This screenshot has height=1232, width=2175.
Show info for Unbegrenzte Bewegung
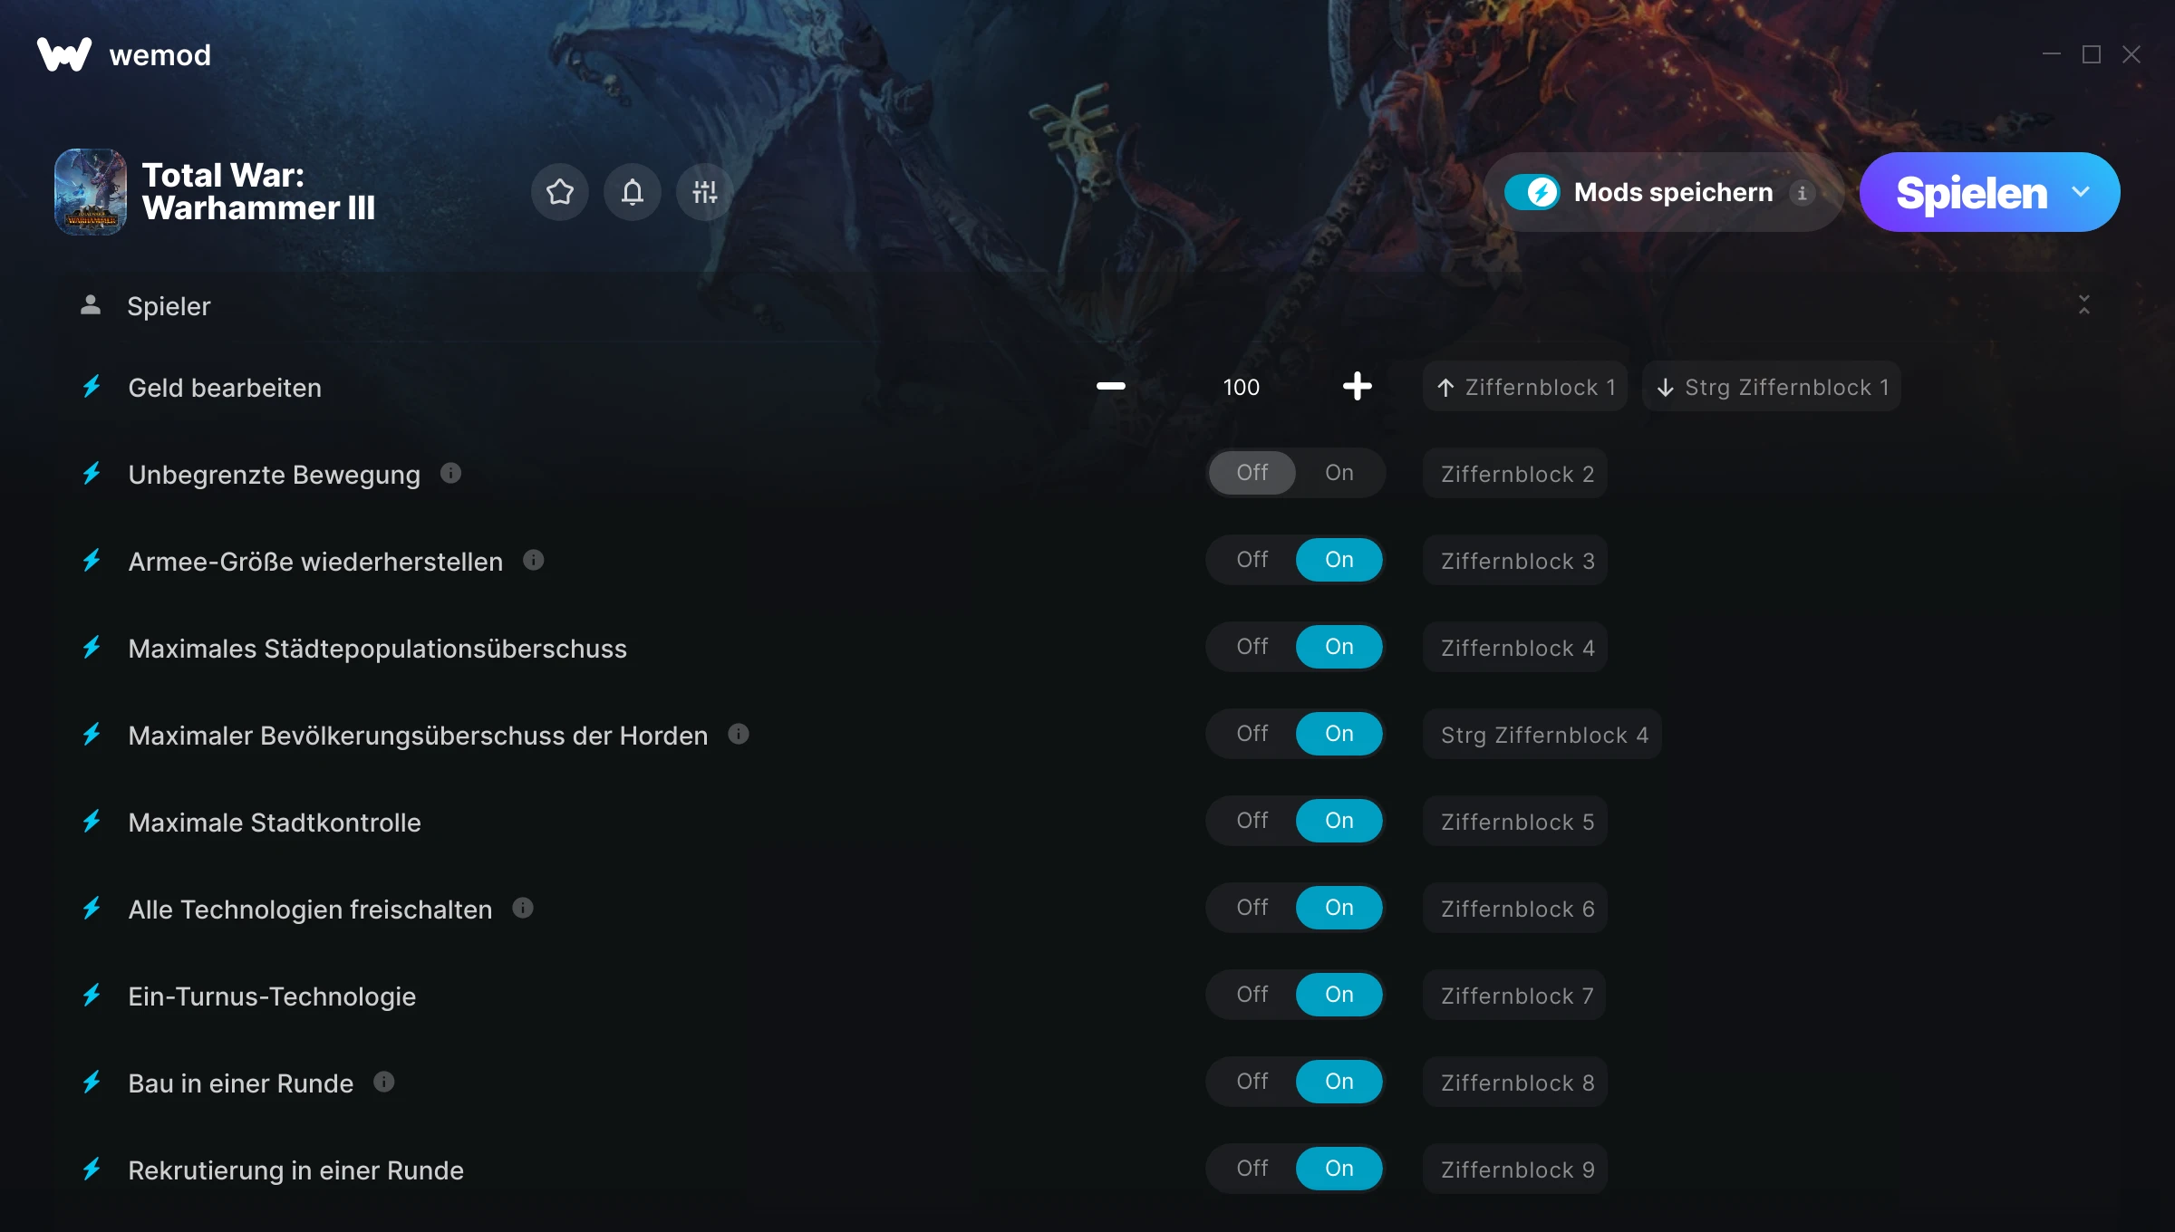pos(450,473)
